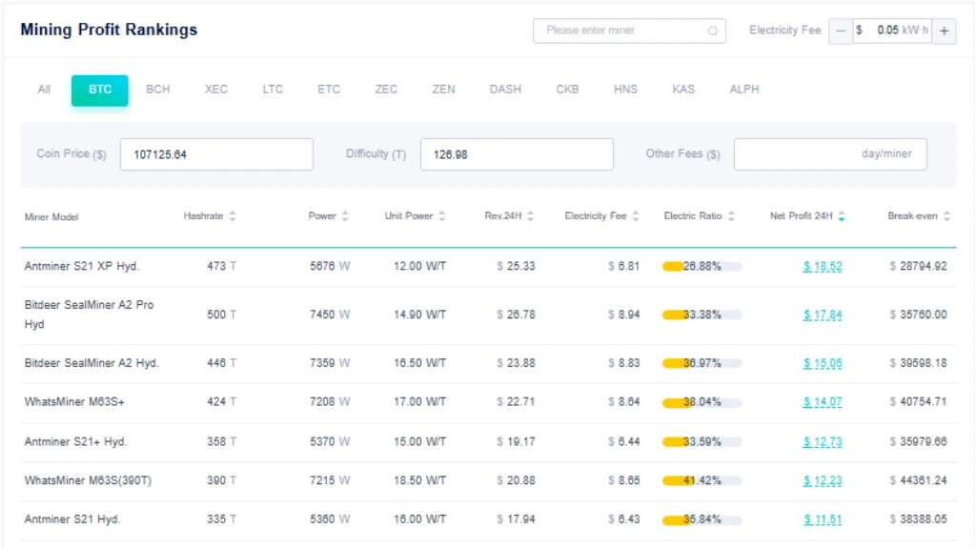The image size is (976, 549).
Task: Click the $ 28794.92 break-even value
Action: pyautogui.click(x=918, y=267)
